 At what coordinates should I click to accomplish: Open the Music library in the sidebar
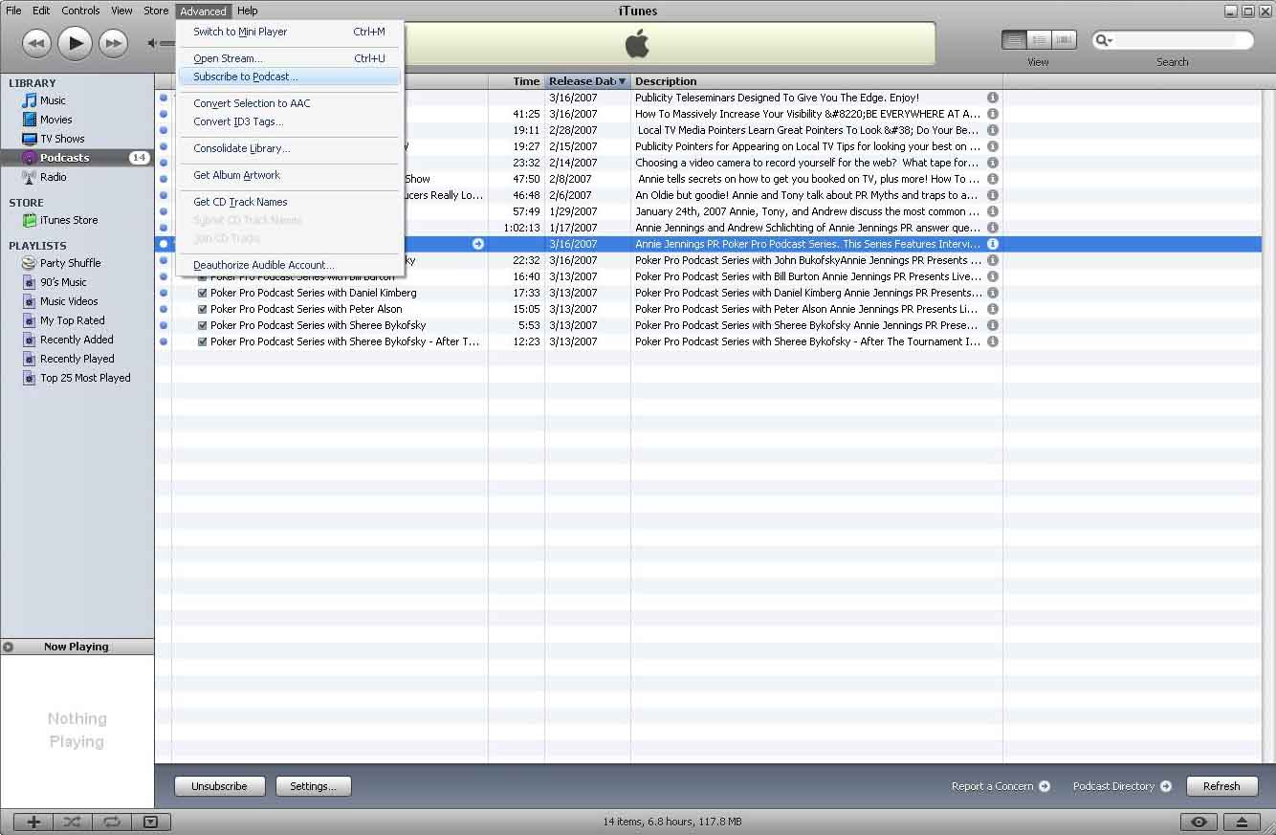(53, 100)
